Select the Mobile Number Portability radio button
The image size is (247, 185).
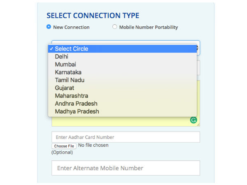pos(114,27)
